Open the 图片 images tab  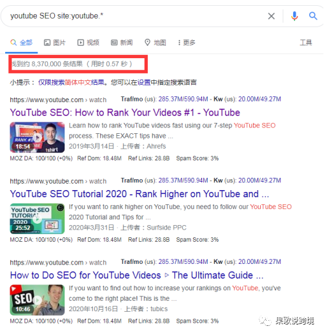[x=55, y=43]
